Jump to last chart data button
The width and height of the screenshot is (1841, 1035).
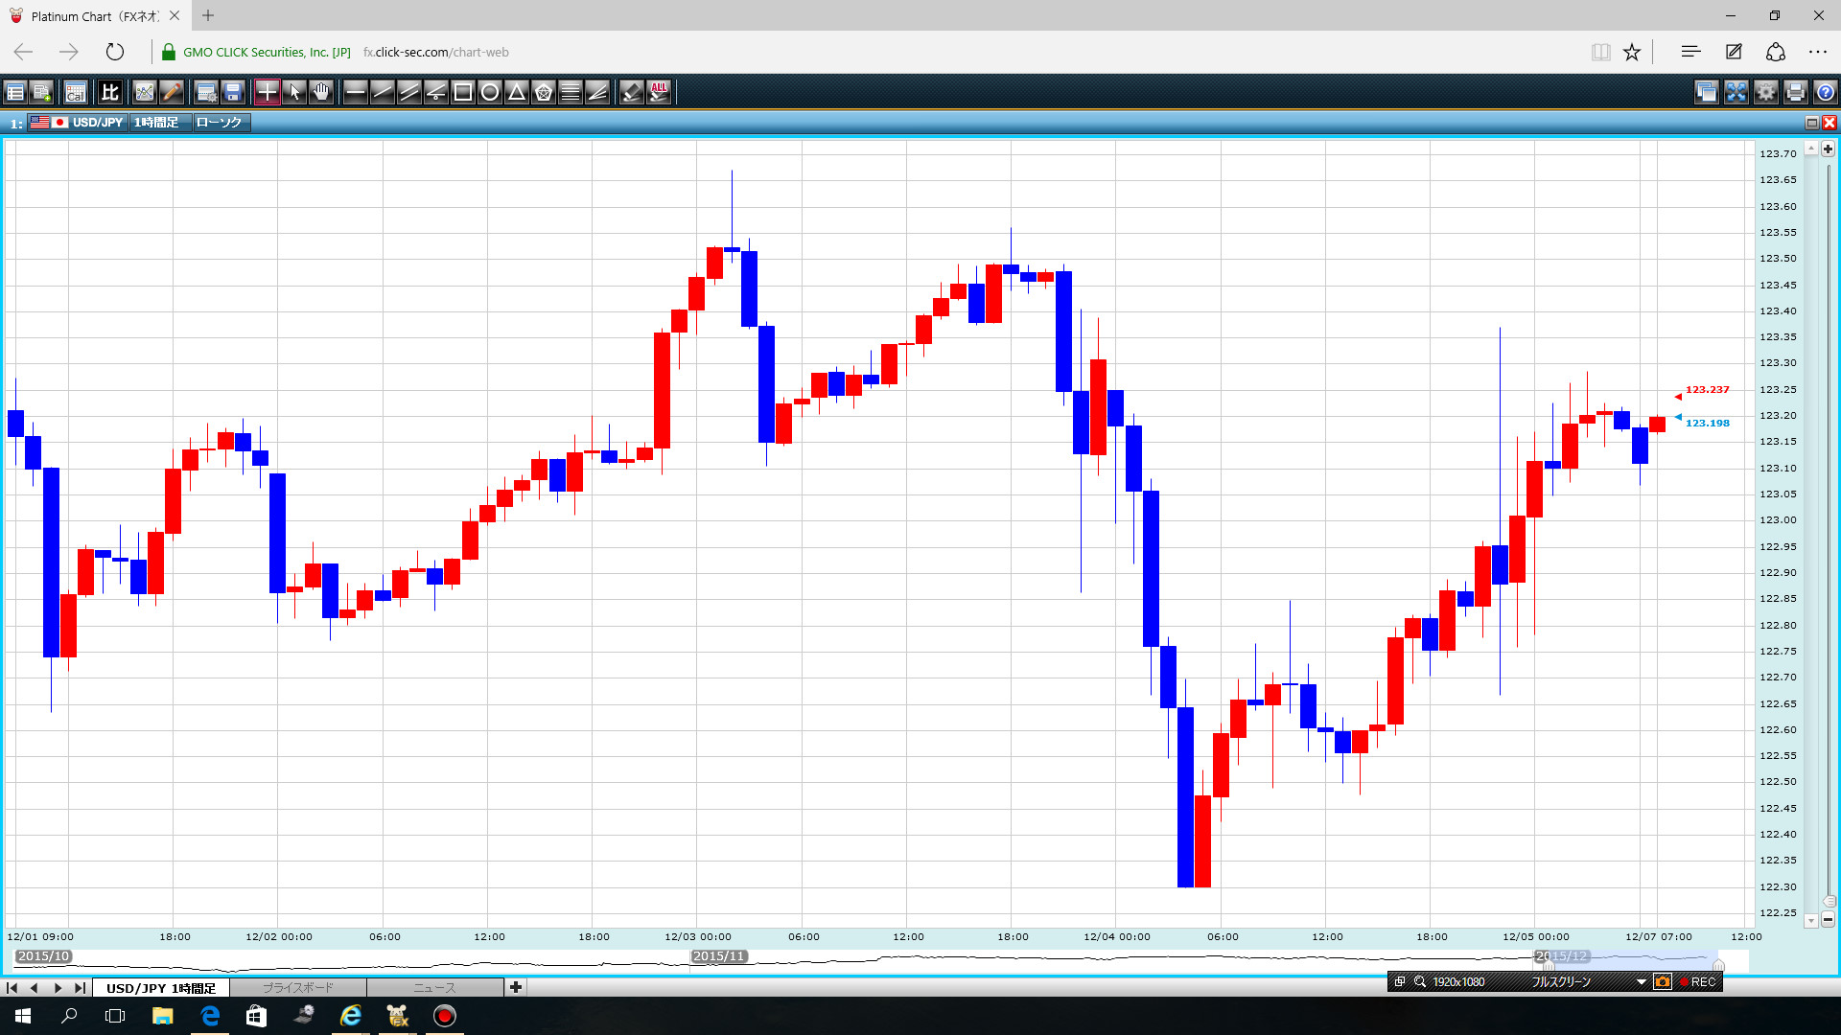pos(81,987)
